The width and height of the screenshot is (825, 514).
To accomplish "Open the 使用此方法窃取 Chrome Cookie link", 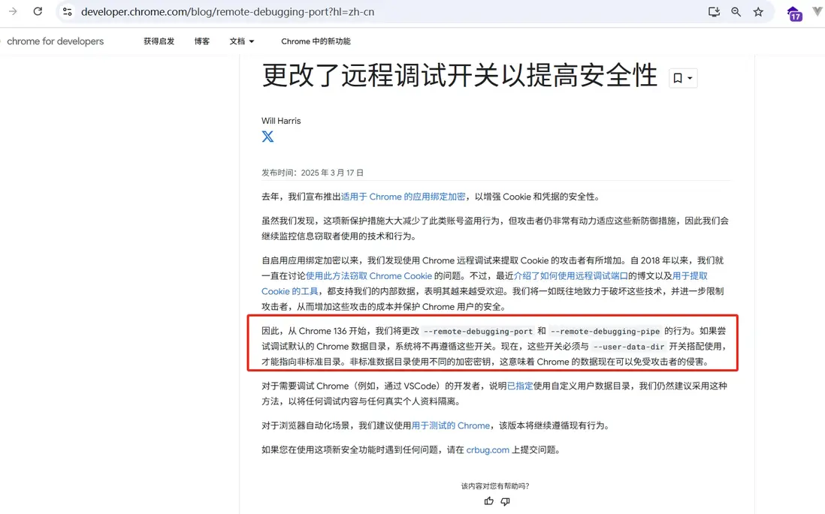I will point(369,276).
